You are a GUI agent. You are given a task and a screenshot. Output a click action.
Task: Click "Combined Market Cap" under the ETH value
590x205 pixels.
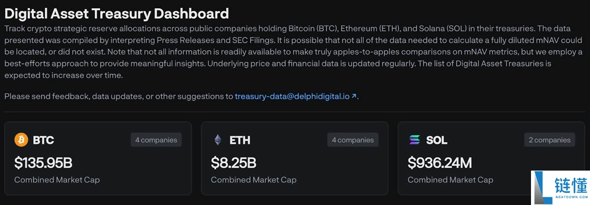(x=254, y=180)
